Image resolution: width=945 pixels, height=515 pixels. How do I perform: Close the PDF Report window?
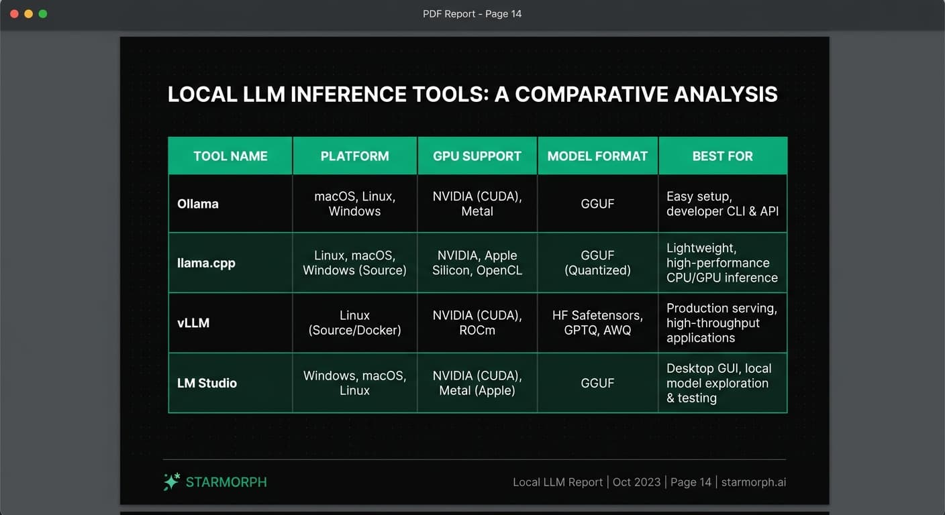(14, 13)
